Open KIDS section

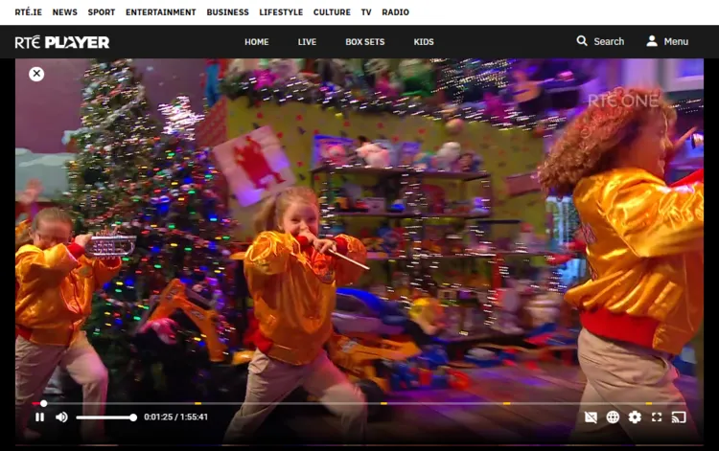[x=424, y=42]
